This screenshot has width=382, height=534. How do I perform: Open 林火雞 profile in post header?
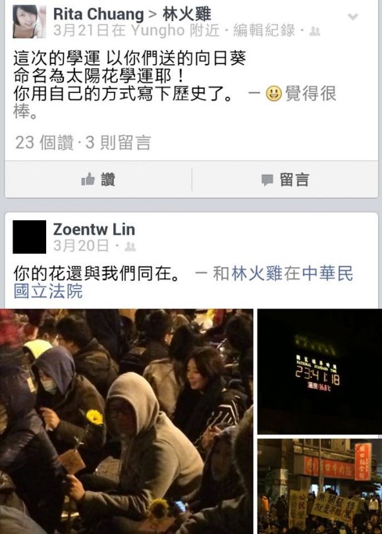click(187, 15)
